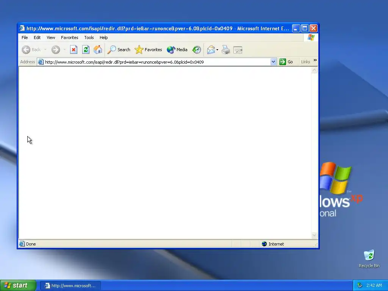
Task: Close the Internet Explorer window
Action: point(313,28)
